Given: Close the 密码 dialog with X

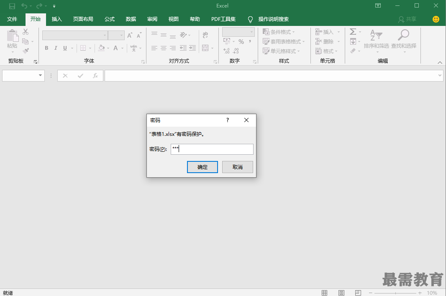Looking at the screenshot, I should tap(246, 120).
